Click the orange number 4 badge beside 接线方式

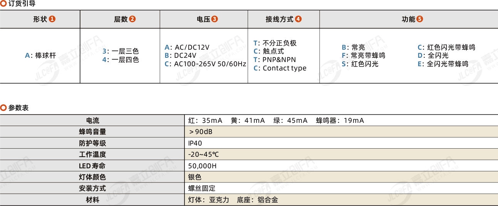tap(298, 19)
